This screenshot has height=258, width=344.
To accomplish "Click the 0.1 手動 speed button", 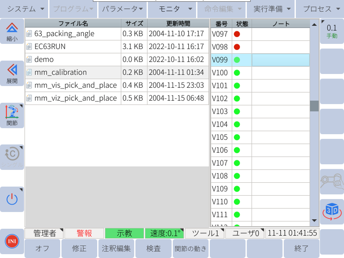I will coord(332,31).
